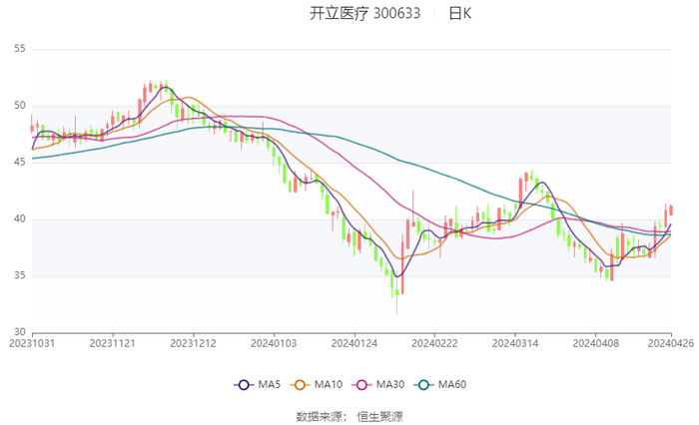Click the 45 price level axis label
The image size is (699, 425).
20,163
